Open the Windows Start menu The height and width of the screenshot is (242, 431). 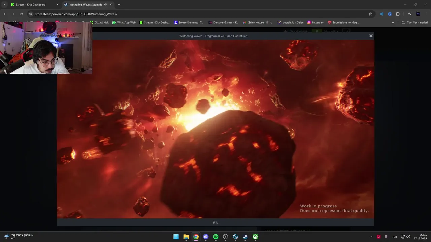click(176, 237)
